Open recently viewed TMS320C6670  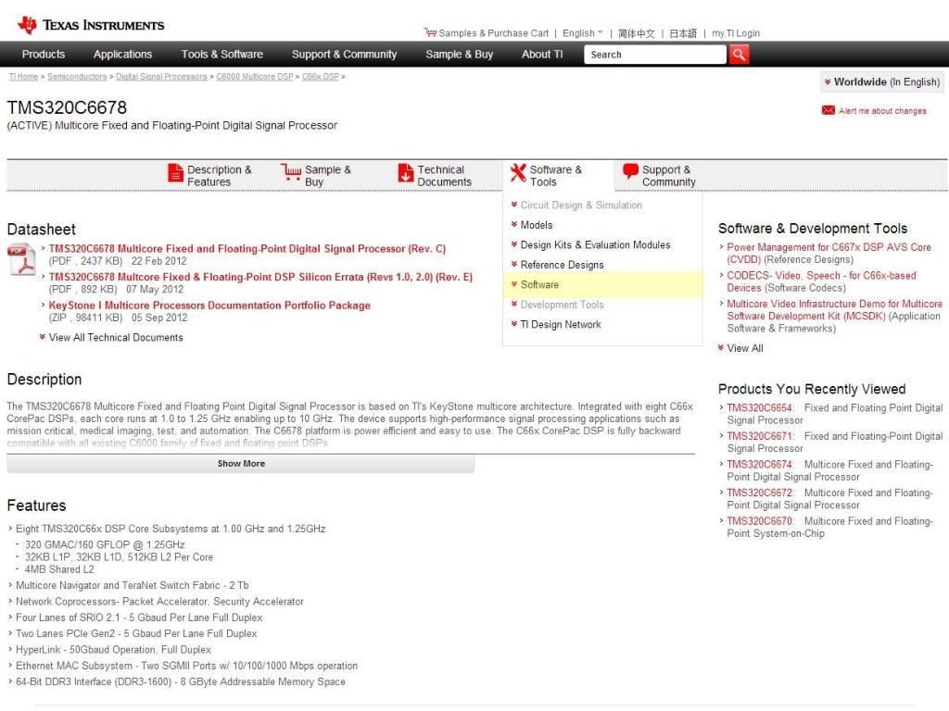(760, 521)
